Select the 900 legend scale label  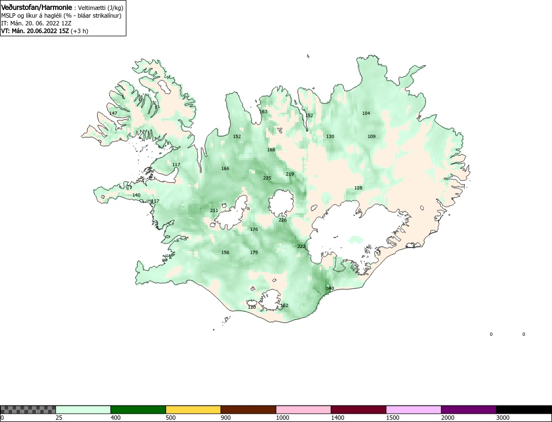tap(226, 418)
